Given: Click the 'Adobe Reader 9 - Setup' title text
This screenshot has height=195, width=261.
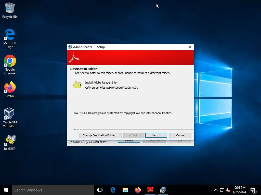Looking at the screenshot, I should [x=89, y=47].
